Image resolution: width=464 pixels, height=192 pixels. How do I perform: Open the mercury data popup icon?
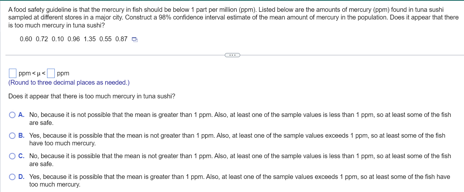(x=134, y=40)
